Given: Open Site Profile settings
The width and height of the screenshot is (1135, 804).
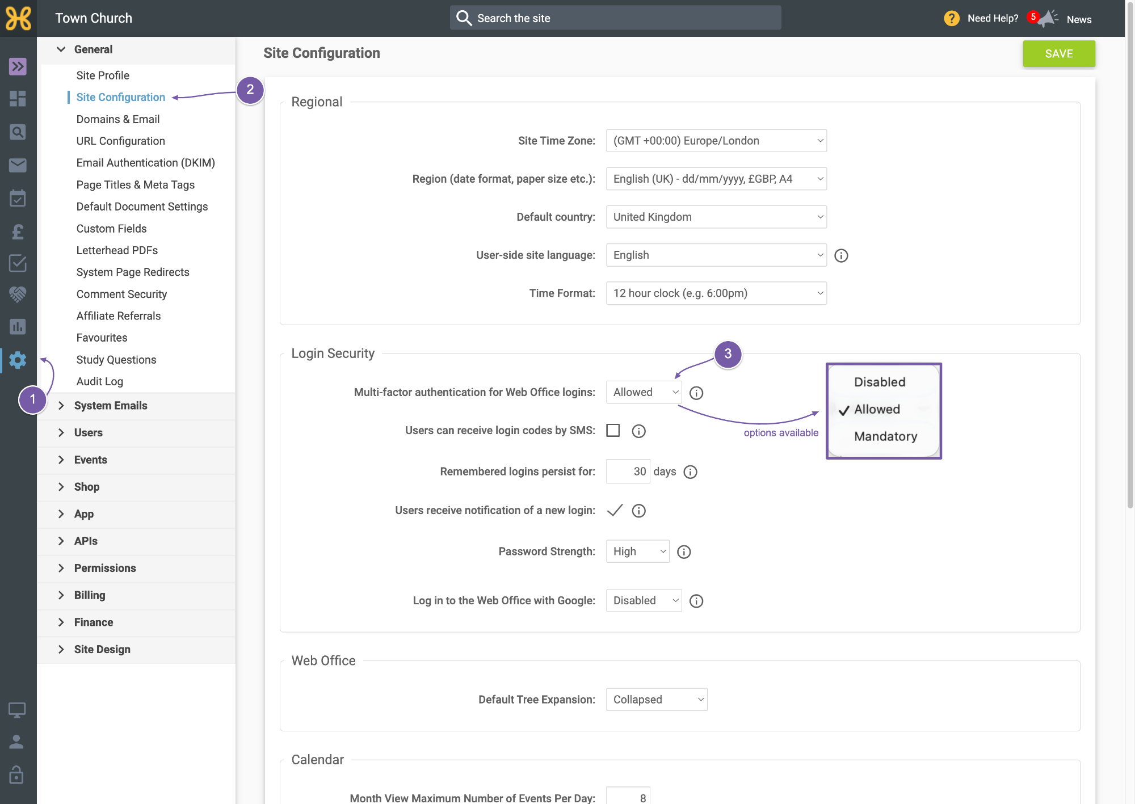Looking at the screenshot, I should point(103,75).
